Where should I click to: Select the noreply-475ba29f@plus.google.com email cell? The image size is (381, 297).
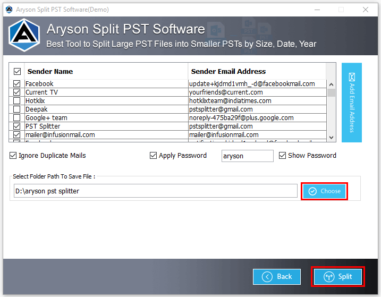(257, 117)
